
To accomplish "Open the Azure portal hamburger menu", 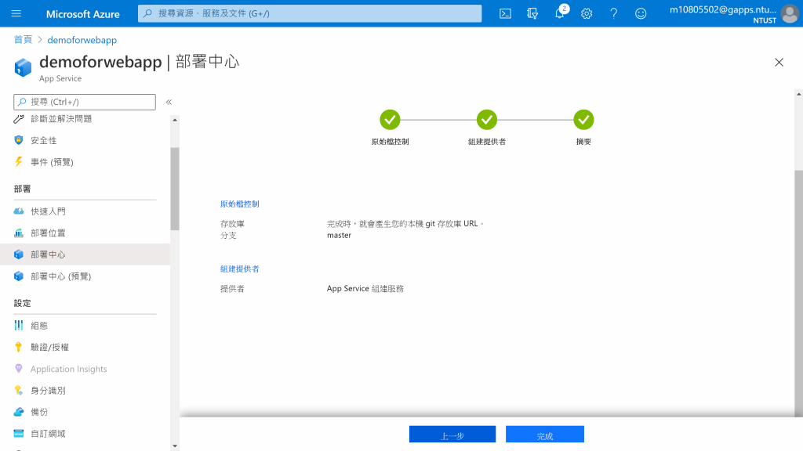I will [16, 14].
